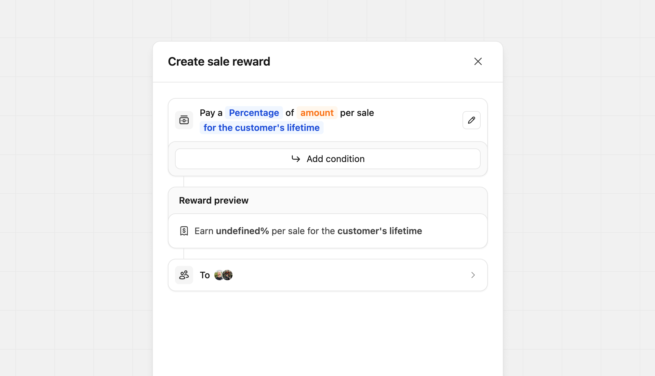Click the To recipients row
Screen dimensions: 655x376
[327, 275]
